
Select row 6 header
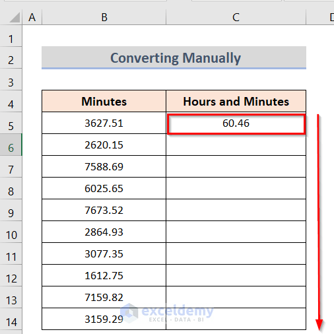click(11, 145)
